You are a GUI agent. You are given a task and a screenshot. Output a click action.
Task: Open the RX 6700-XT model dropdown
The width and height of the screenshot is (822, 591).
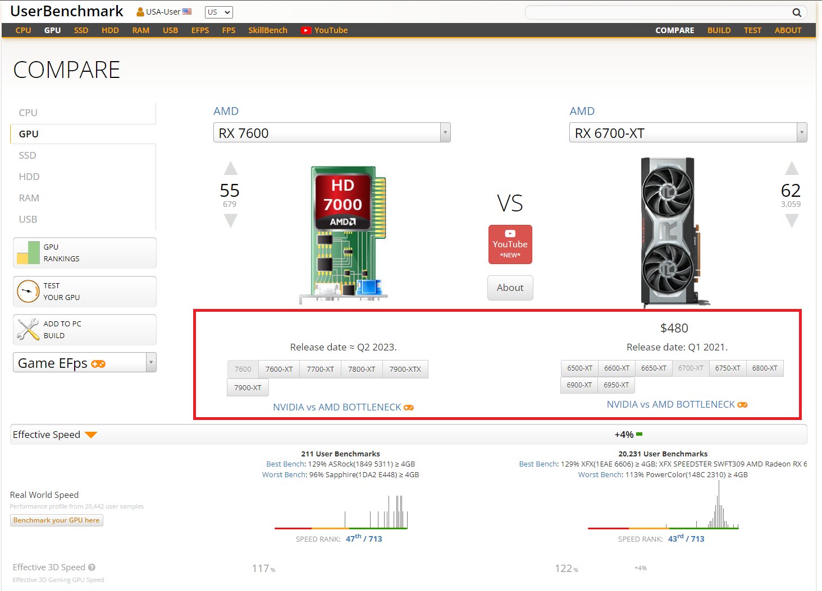tap(688, 133)
